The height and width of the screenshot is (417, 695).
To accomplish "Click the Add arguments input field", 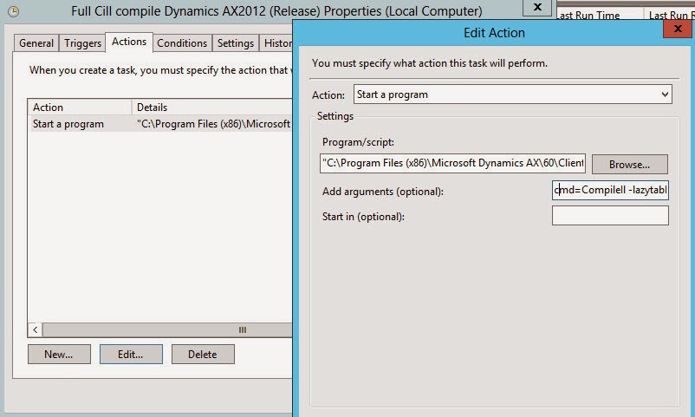I will 610,191.
